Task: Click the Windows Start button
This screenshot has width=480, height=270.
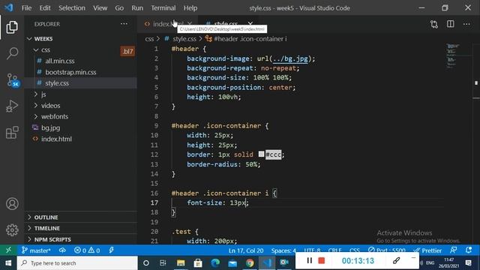Action: (x=8, y=263)
